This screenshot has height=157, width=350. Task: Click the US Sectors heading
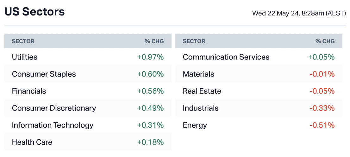click(x=34, y=12)
